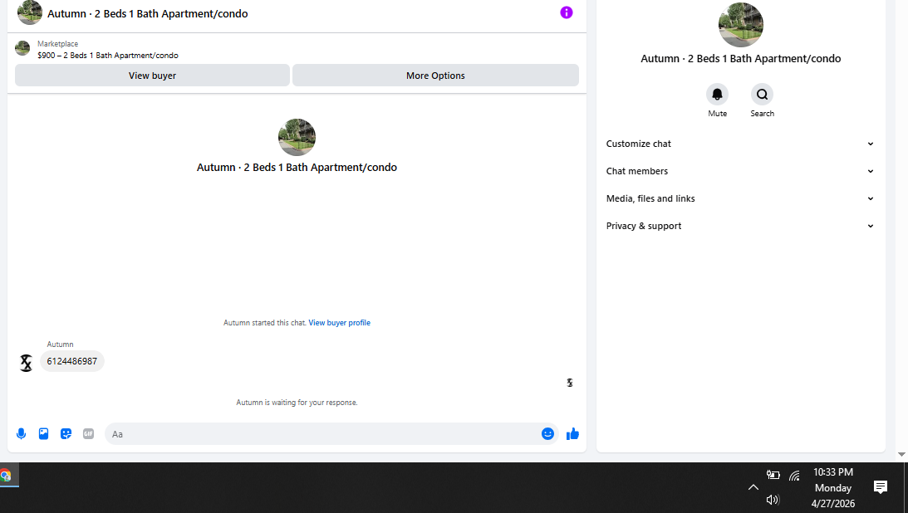
Task: Click the chat header listing thumbnail
Action: tap(30, 12)
